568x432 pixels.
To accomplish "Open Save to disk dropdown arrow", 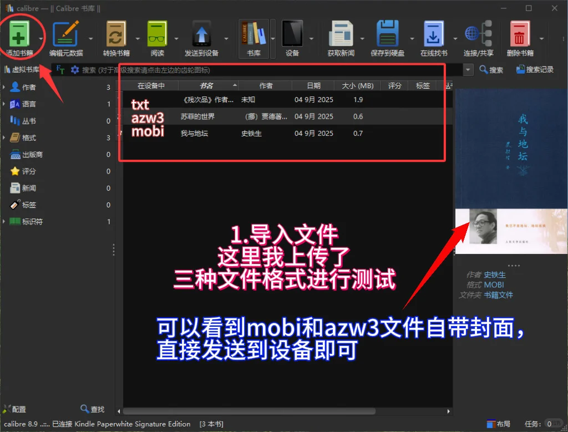I will pos(412,38).
